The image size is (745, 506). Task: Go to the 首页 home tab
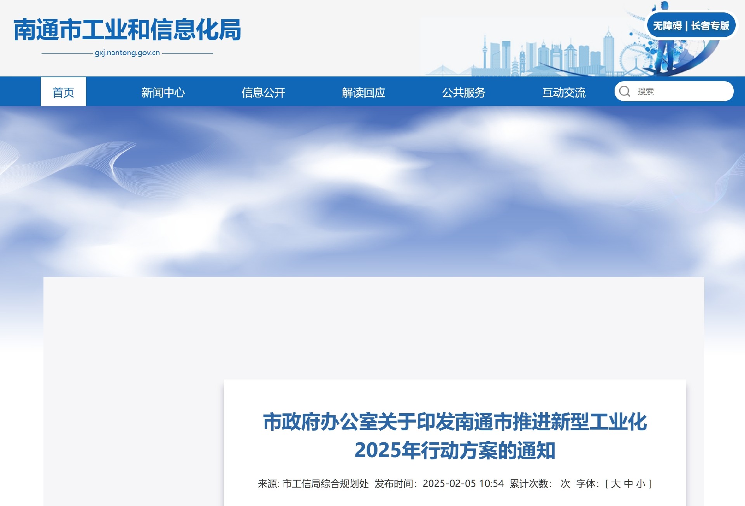click(x=63, y=92)
